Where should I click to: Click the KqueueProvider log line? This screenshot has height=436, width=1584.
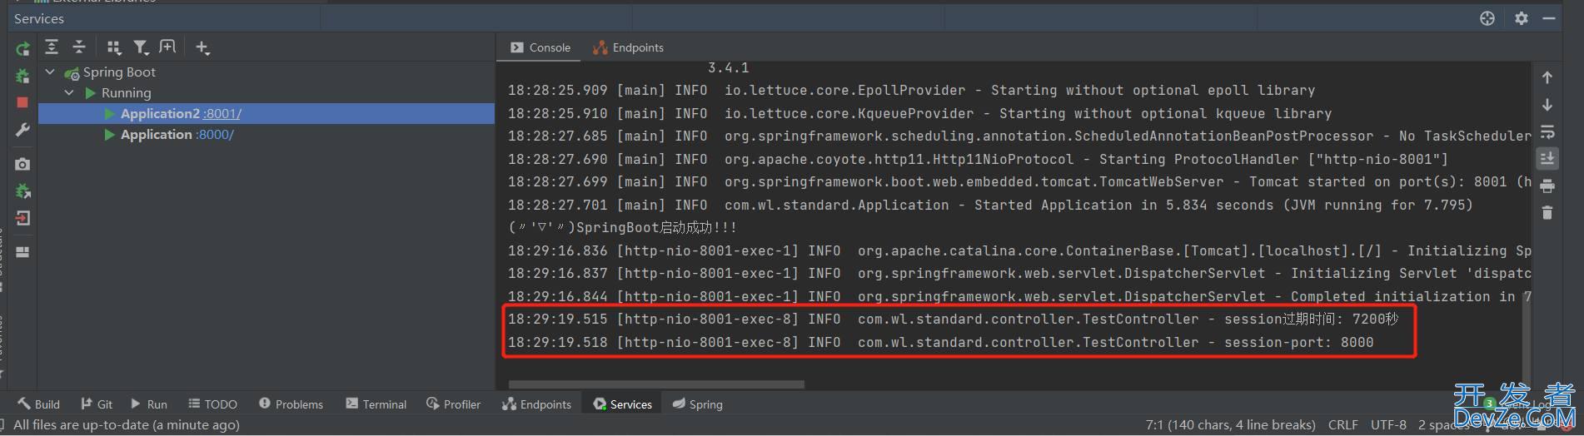click(x=919, y=114)
